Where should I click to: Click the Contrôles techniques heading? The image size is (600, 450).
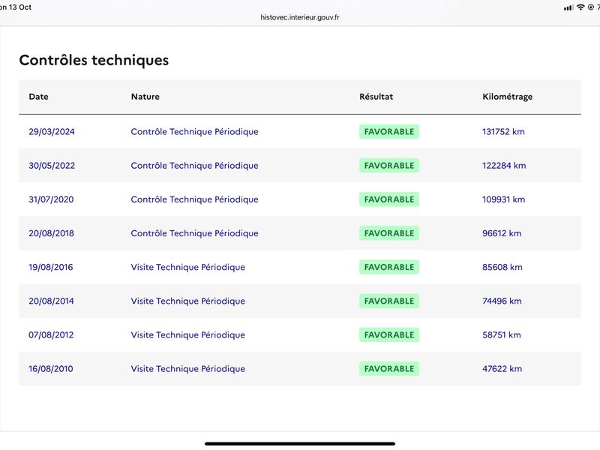[x=94, y=61]
